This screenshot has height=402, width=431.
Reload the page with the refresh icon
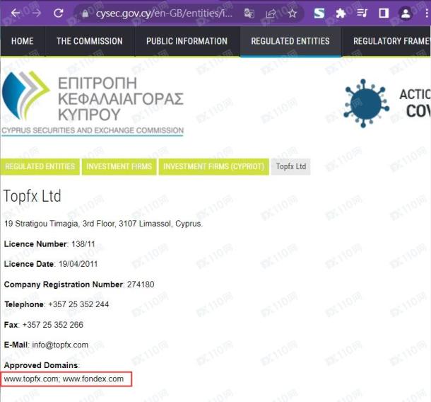point(58,13)
